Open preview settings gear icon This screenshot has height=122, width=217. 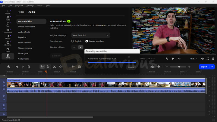213,58
